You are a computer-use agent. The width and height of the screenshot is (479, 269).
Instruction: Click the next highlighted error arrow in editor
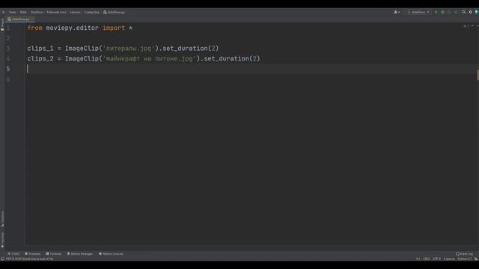click(x=477, y=26)
